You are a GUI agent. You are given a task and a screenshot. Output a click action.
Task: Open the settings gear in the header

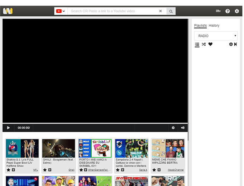(237, 11)
